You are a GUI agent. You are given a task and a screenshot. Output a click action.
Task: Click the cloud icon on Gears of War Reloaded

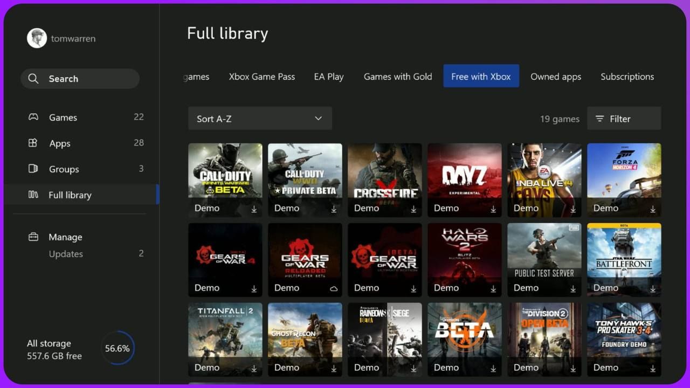click(x=333, y=288)
